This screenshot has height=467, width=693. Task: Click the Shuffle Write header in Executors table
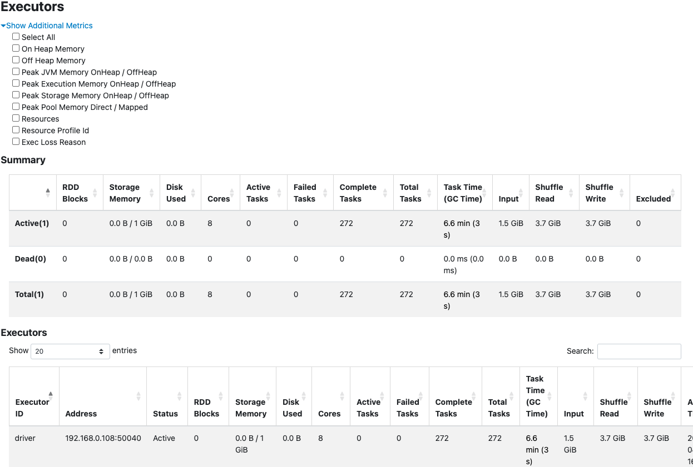[657, 408]
